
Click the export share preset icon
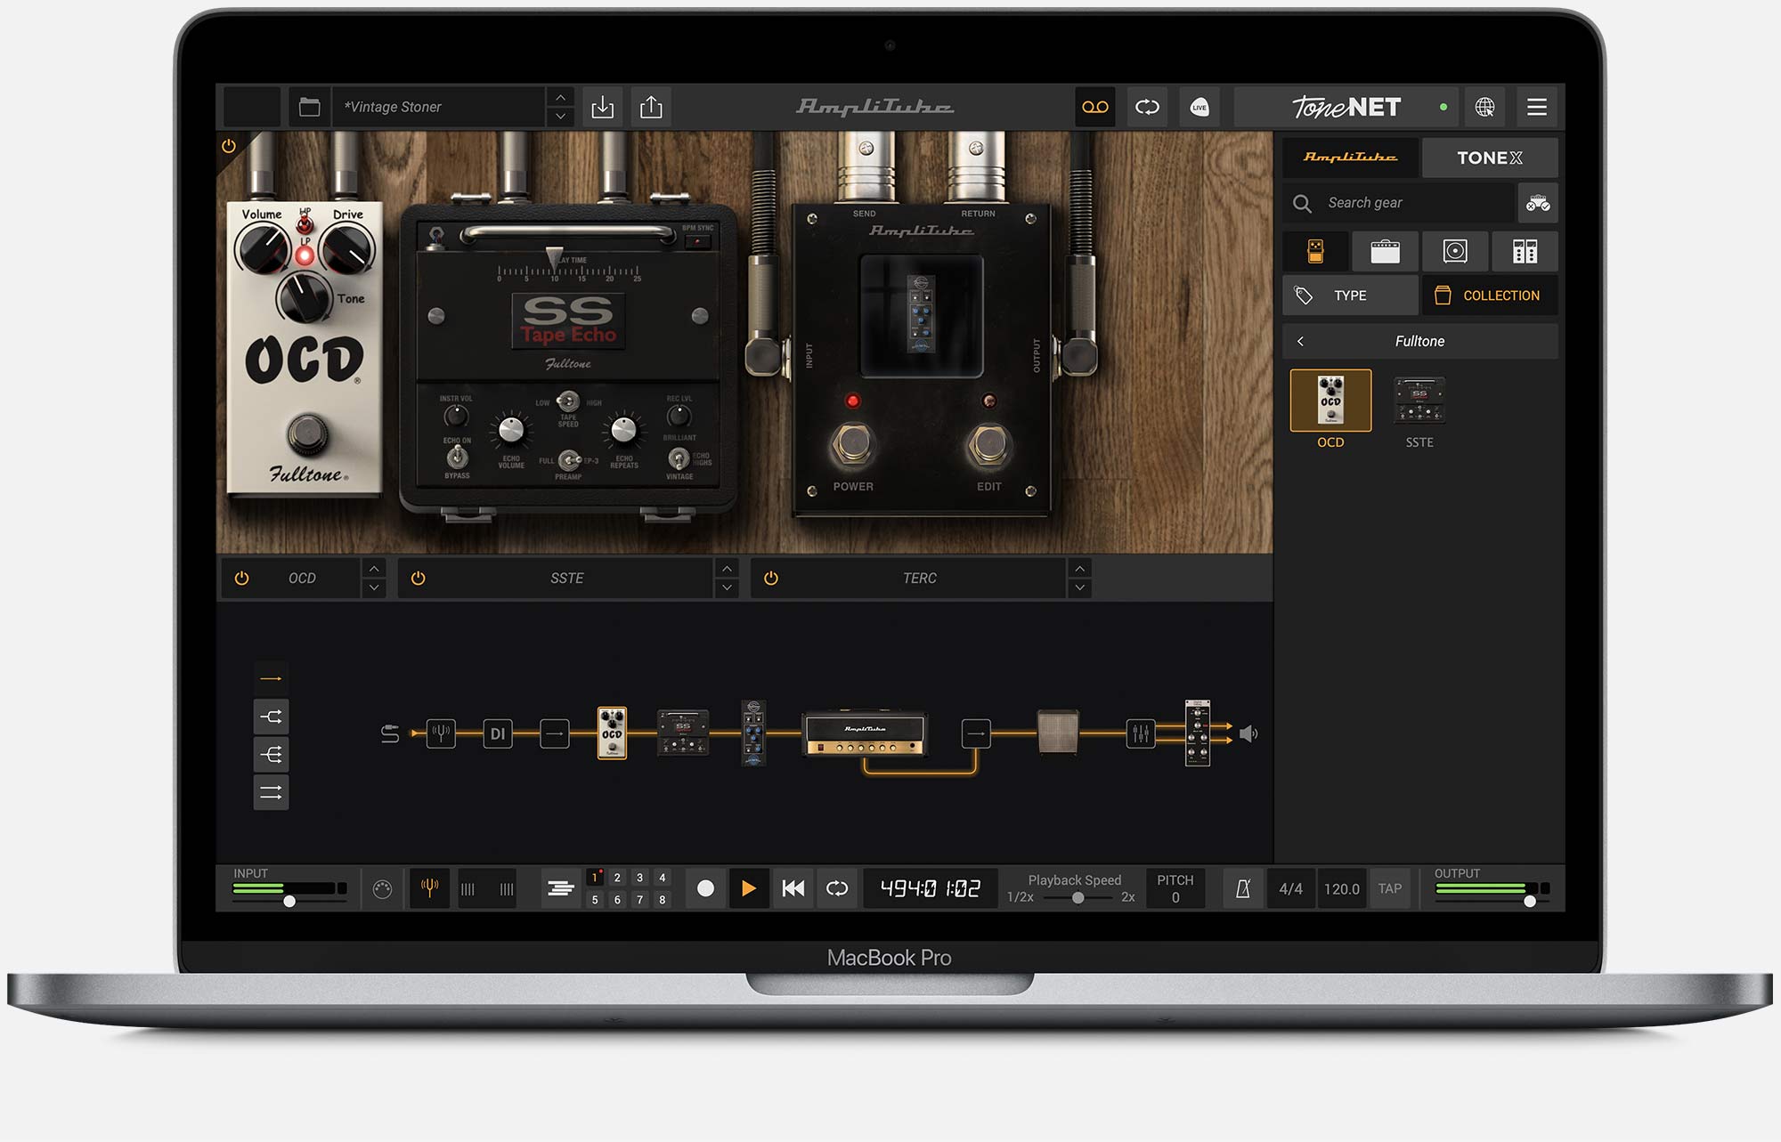(x=651, y=107)
